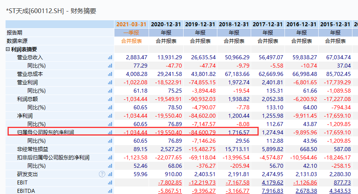Click 营业总收入 同比 value 77.29

[x=140, y=66]
